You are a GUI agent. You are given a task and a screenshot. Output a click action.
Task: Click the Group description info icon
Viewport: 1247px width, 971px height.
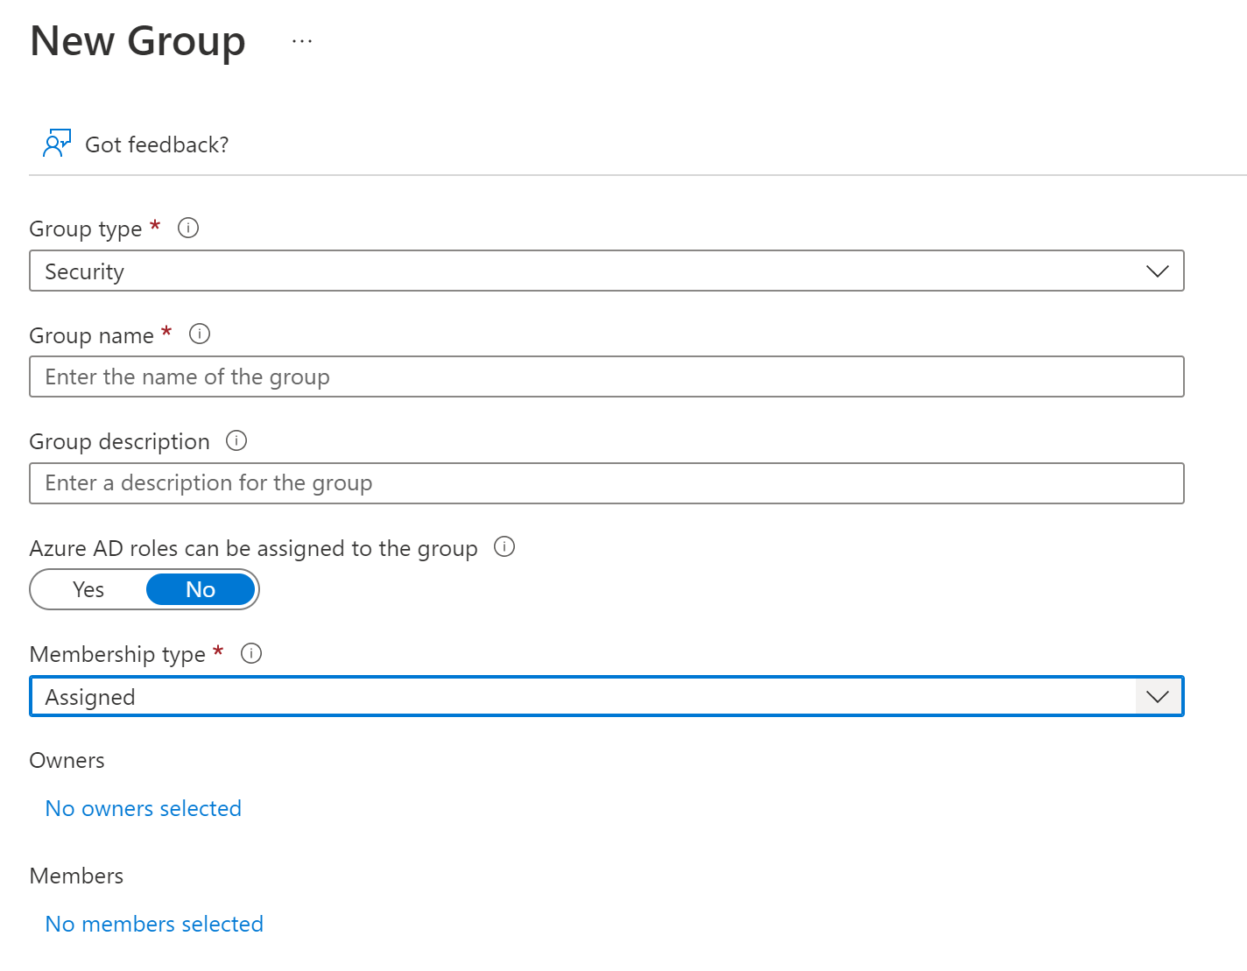coord(236,440)
